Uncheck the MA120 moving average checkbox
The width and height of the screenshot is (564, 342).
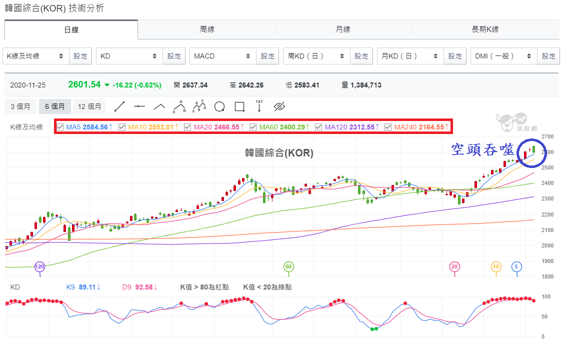pos(318,127)
